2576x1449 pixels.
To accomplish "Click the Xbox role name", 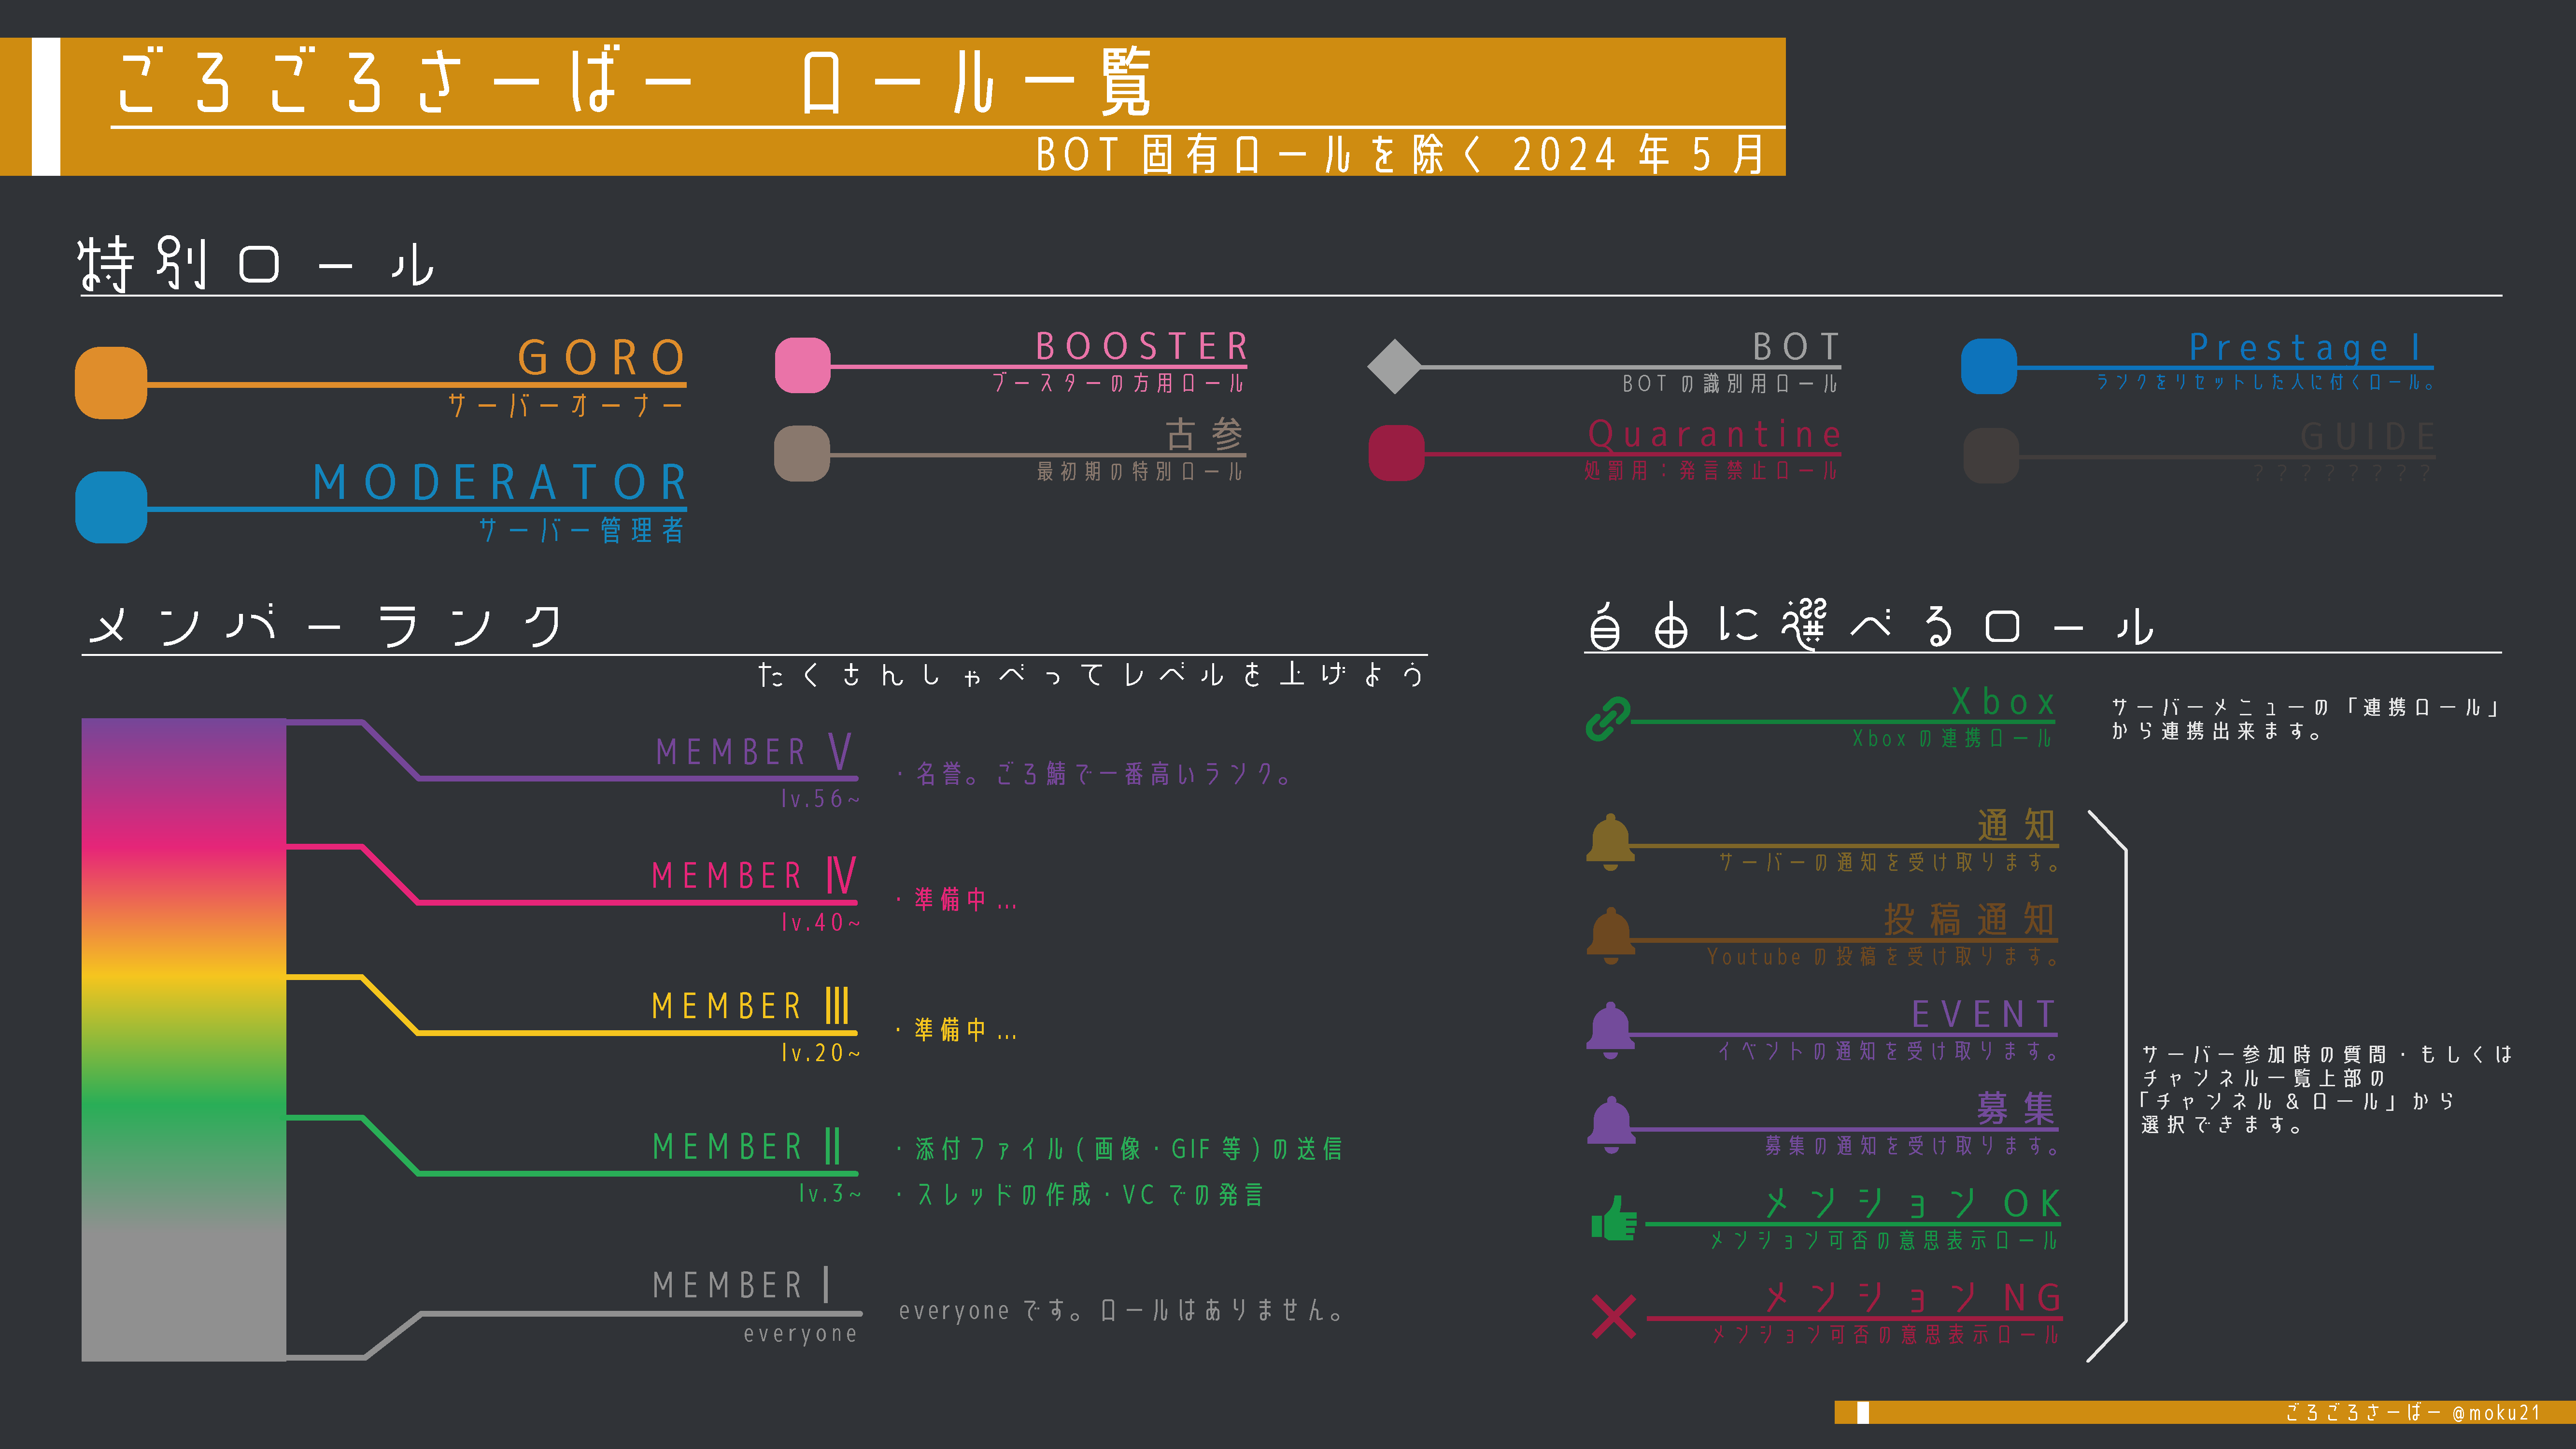I will point(2003,702).
